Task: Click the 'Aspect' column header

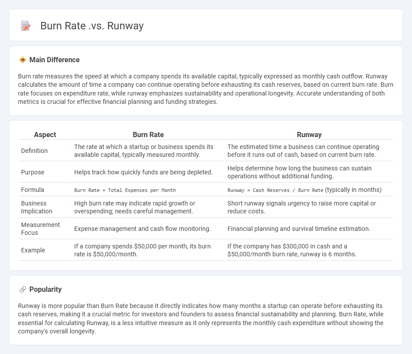Action: [x=45, y=135]
